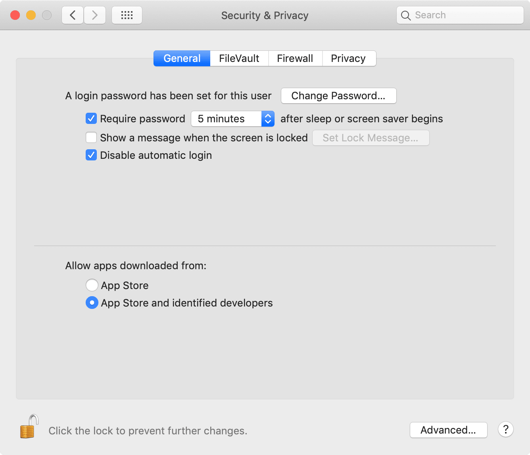The width and height of the screenshot is (530, 455).
Task: Go back with the left chevron
Action: click(x=73, y=15)
